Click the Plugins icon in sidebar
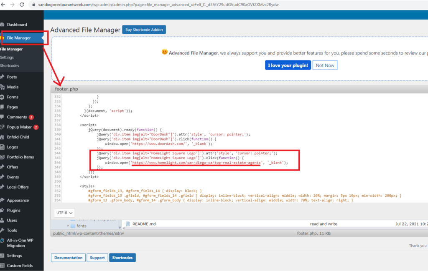 3,210
